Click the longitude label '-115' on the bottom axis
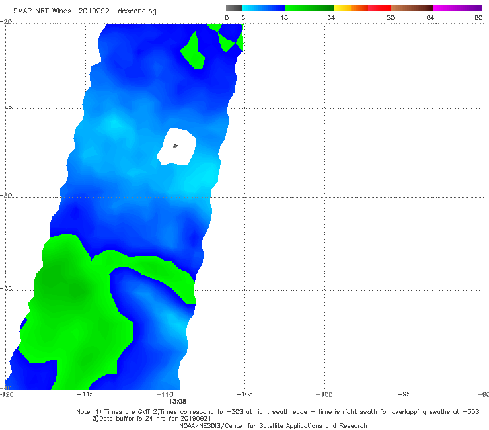Image resolution: width=489 pixels, height=430 pixels. click(85, 394)
